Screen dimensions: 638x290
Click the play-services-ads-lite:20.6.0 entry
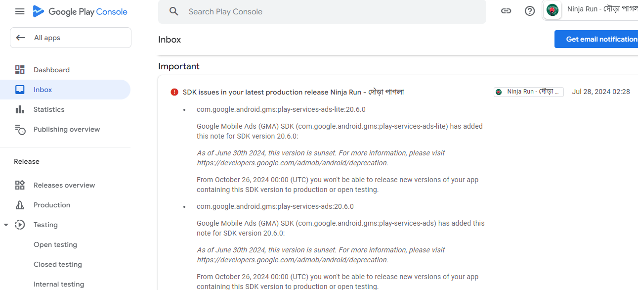(281, 109)
